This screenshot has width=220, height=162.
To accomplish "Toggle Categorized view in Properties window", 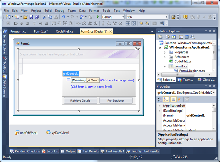I will 160,99.
